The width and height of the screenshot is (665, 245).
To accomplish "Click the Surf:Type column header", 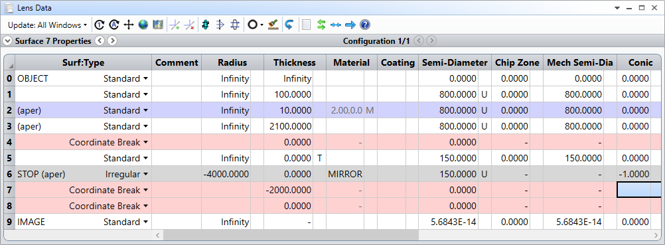I will click(x=84, y=62).
